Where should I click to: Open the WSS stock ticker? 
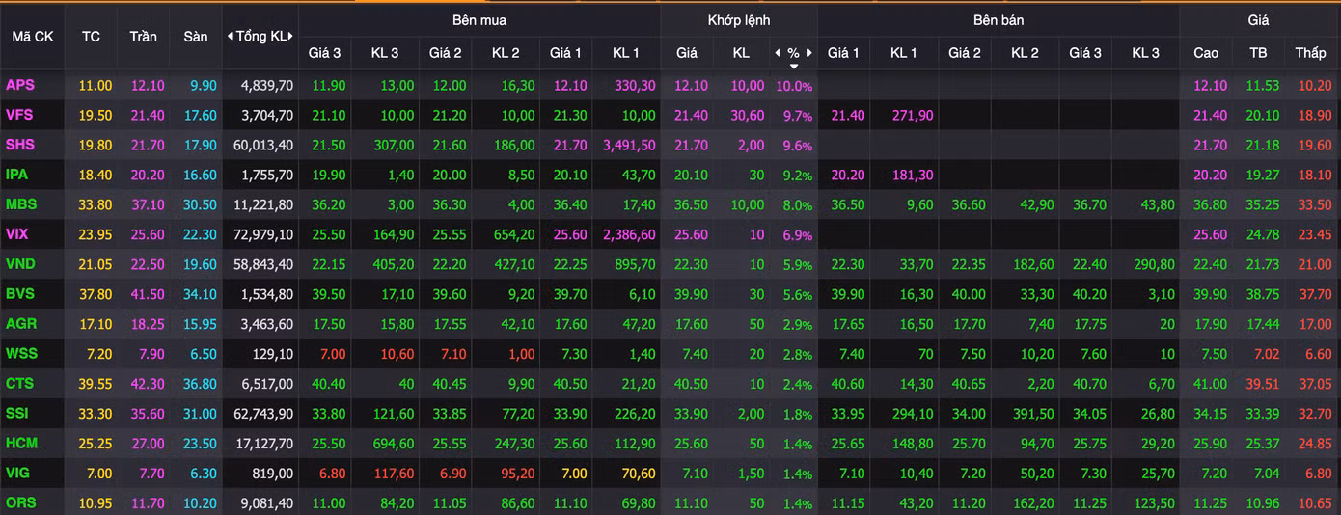(21, 354)
